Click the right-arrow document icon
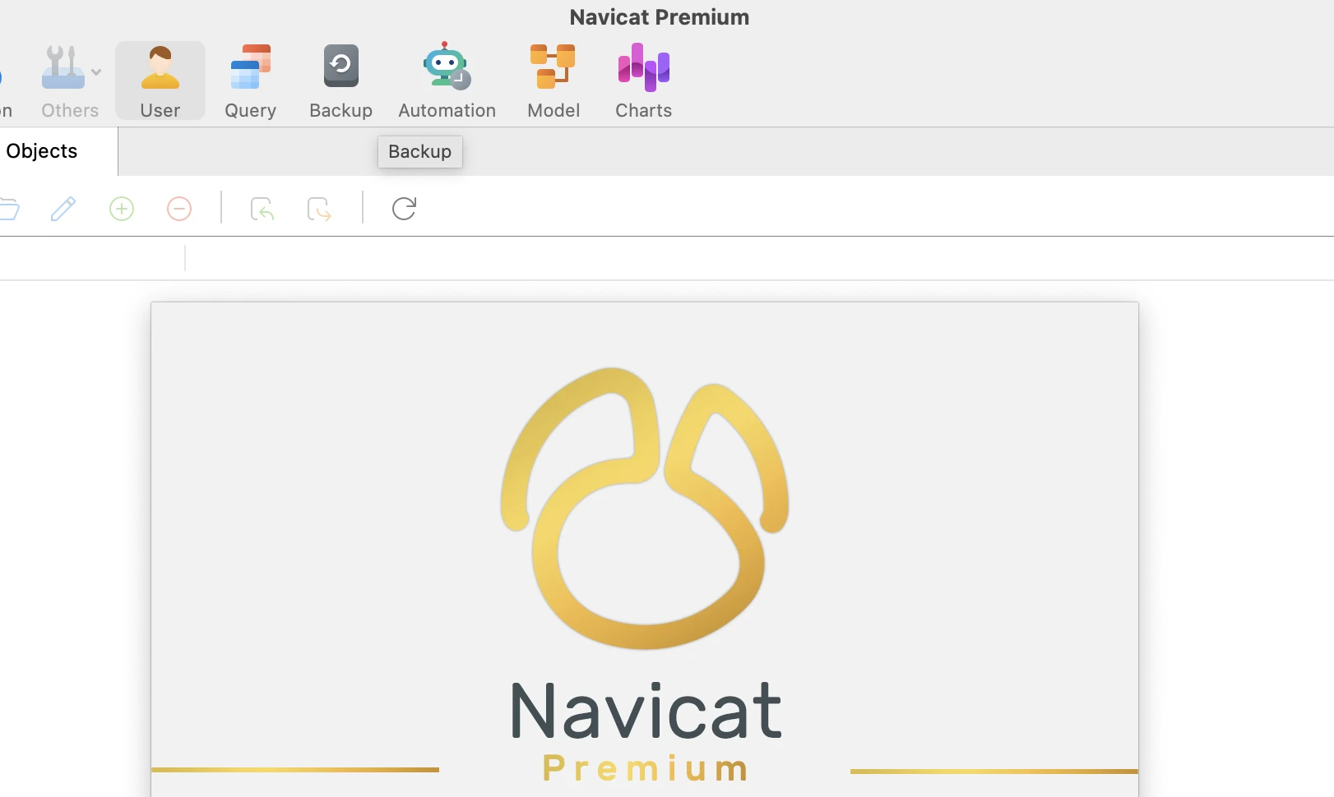Image resolution: width=1334 pixels, height=797 pixels. pyautogui.click(x=319, y=210)
